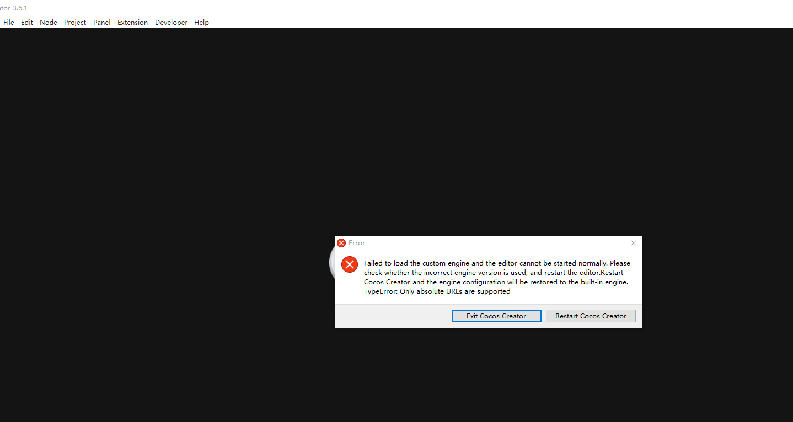Image resolution: width=793 pixels, height=422 pixels.
Task: Open the Node menu
Action: tap(49, 23)
